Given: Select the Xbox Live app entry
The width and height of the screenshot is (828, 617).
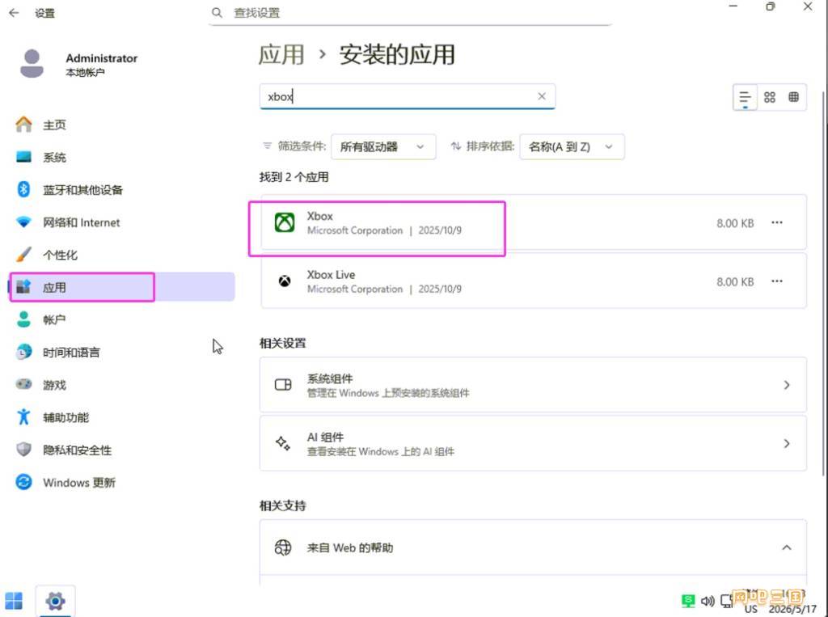Looking at the screenshot, I should click(534, 281).
